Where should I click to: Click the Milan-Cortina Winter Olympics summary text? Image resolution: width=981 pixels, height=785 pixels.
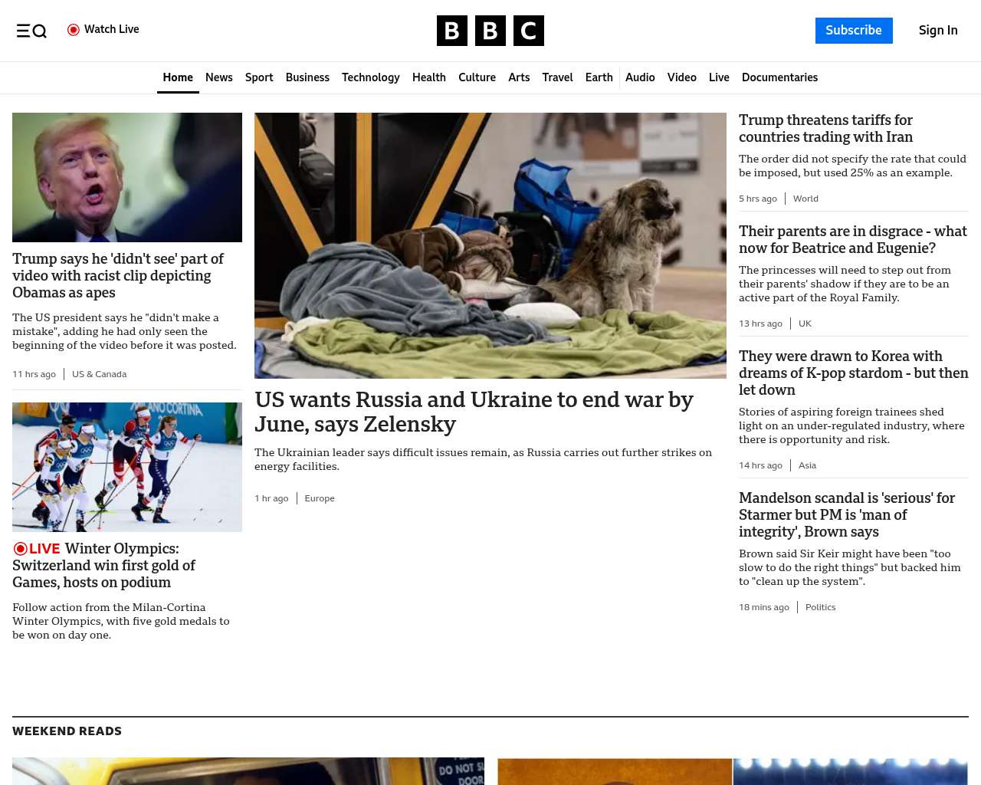point(121,621)
